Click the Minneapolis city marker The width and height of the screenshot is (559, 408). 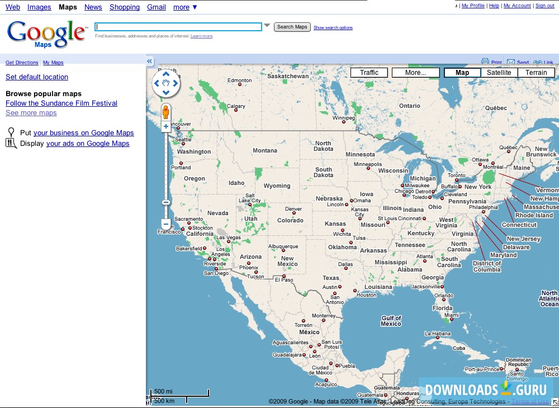point(369,169)
